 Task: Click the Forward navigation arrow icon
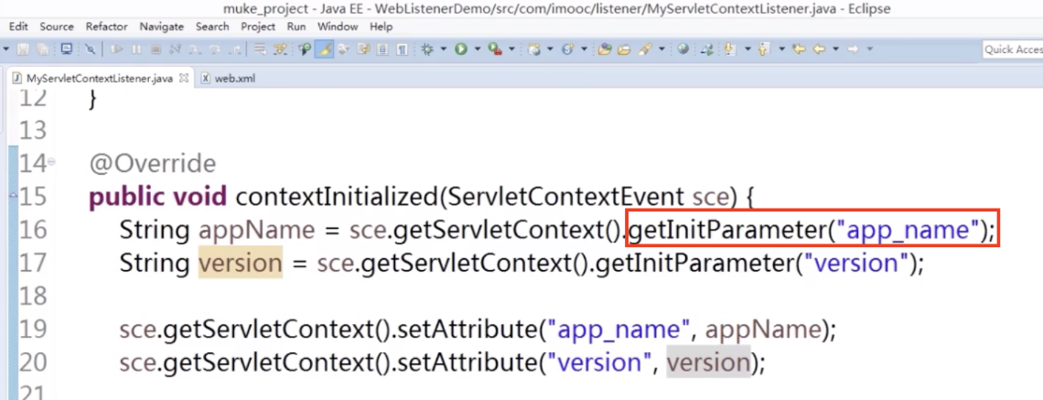[x=852, y=49]
